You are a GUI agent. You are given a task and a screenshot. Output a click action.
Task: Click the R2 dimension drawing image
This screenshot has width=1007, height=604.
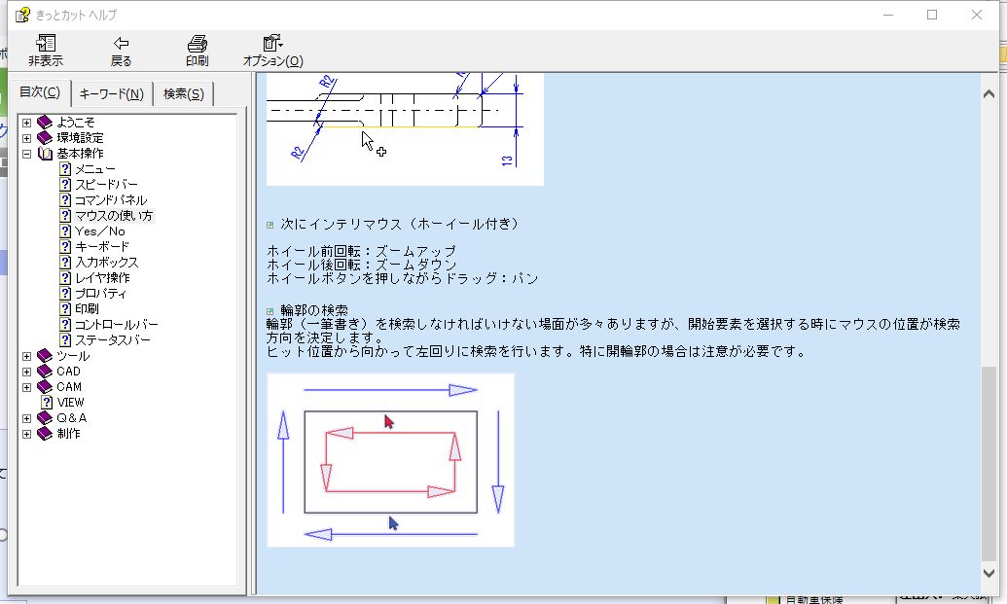pos(406,129)
